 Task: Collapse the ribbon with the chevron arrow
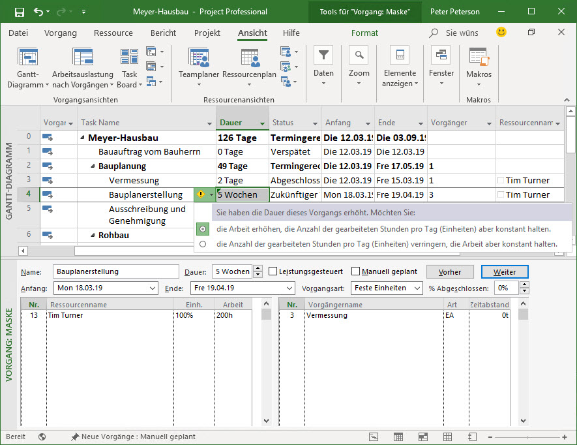pyautogui.click(x=567, y=100)
